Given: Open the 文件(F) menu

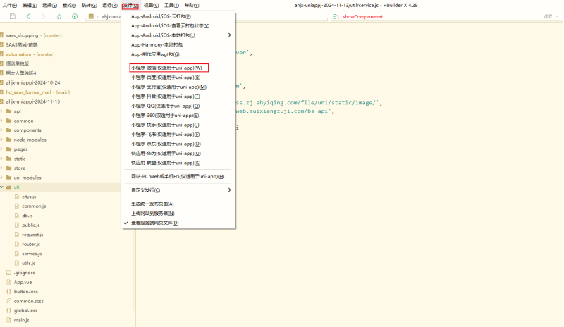Looking at the screenshot, I should point(10,5).
